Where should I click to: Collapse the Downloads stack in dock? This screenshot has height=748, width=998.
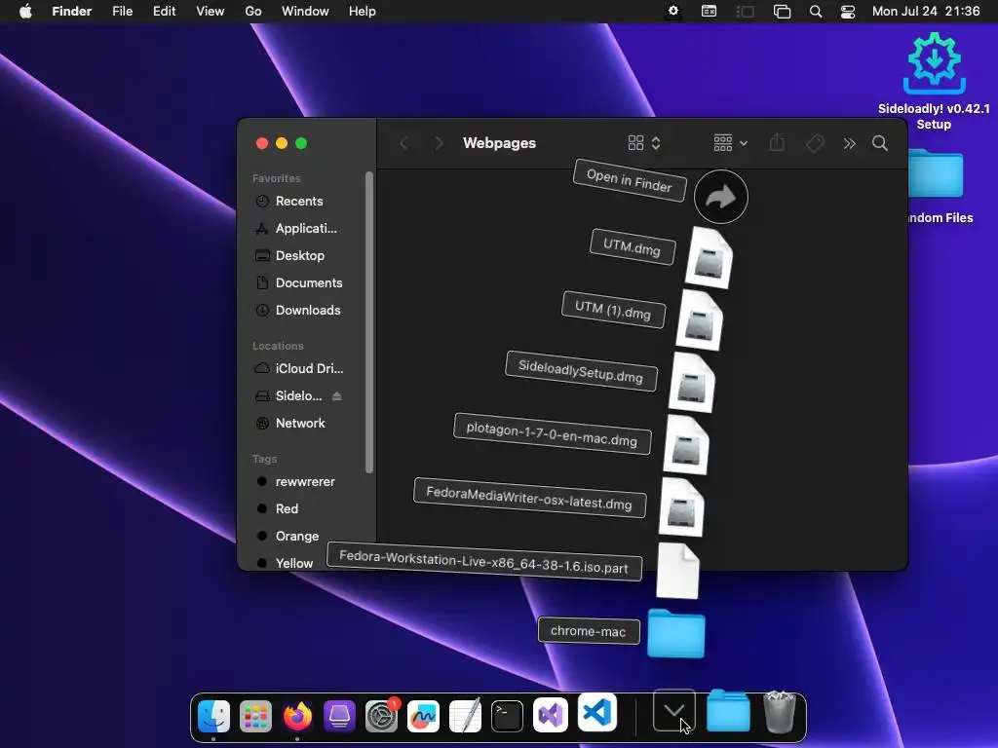(674, 710)
